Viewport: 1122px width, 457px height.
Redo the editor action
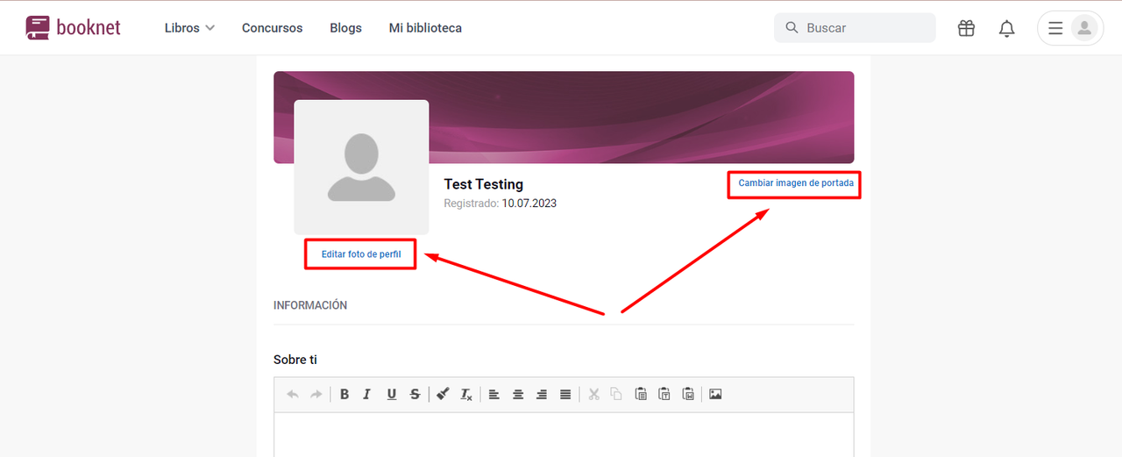[316, 395]
